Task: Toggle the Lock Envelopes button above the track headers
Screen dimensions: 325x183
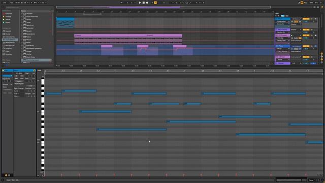Action: [287, 16]
